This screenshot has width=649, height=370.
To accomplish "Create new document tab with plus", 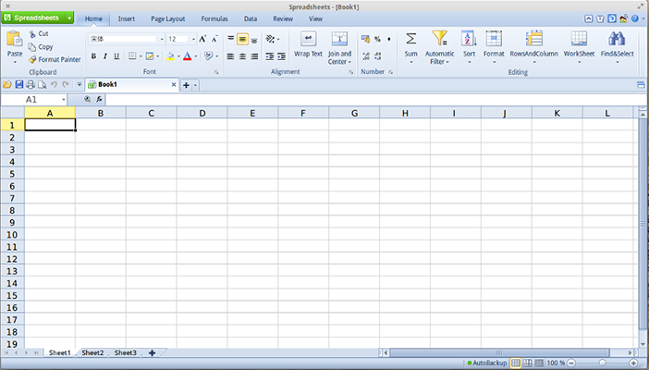I will [186, 85].
